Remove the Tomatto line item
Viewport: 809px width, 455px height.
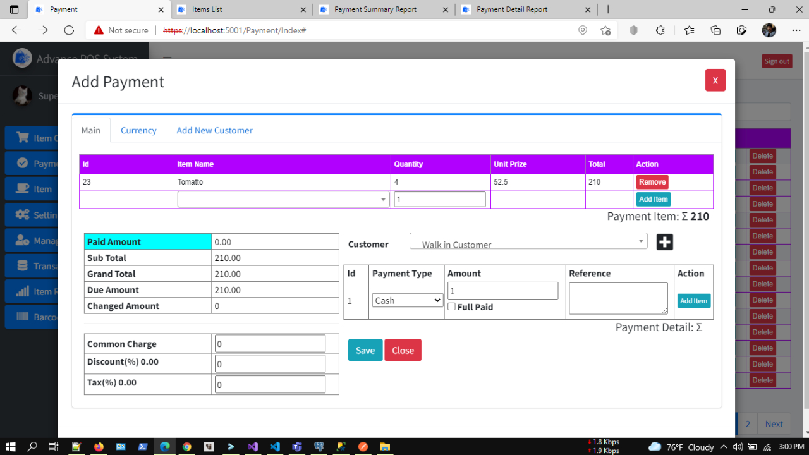pos(652,181)
